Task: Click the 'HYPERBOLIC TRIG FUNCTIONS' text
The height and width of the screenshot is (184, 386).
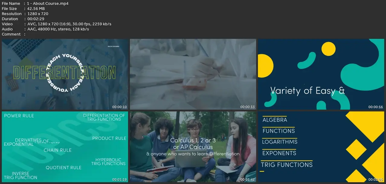Action: 108,162
